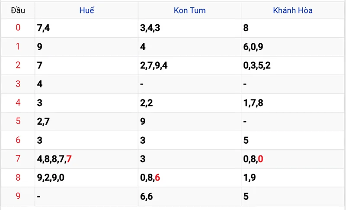346x210 pixels.
Task: Select the red row label 0
Action: click(x=18, y=28)
